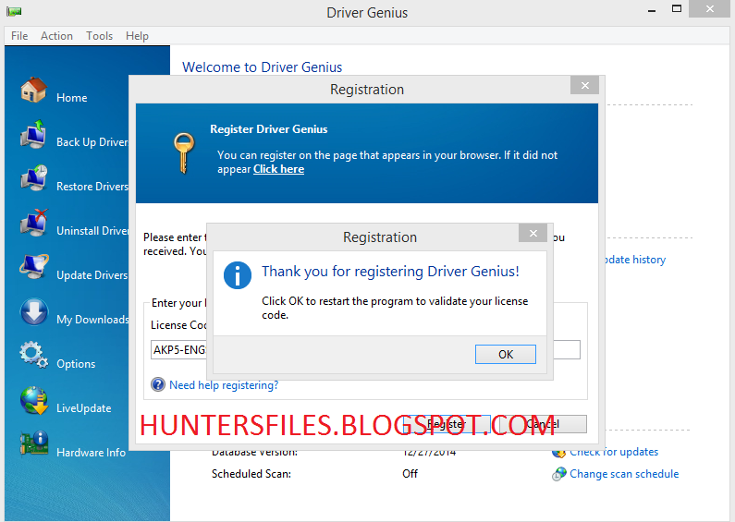Select My Downloads label in sidebar
This screenshot has width=735, height=522.
click(92, 320)
